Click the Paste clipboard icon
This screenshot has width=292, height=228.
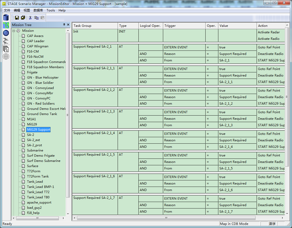[43, 18]
